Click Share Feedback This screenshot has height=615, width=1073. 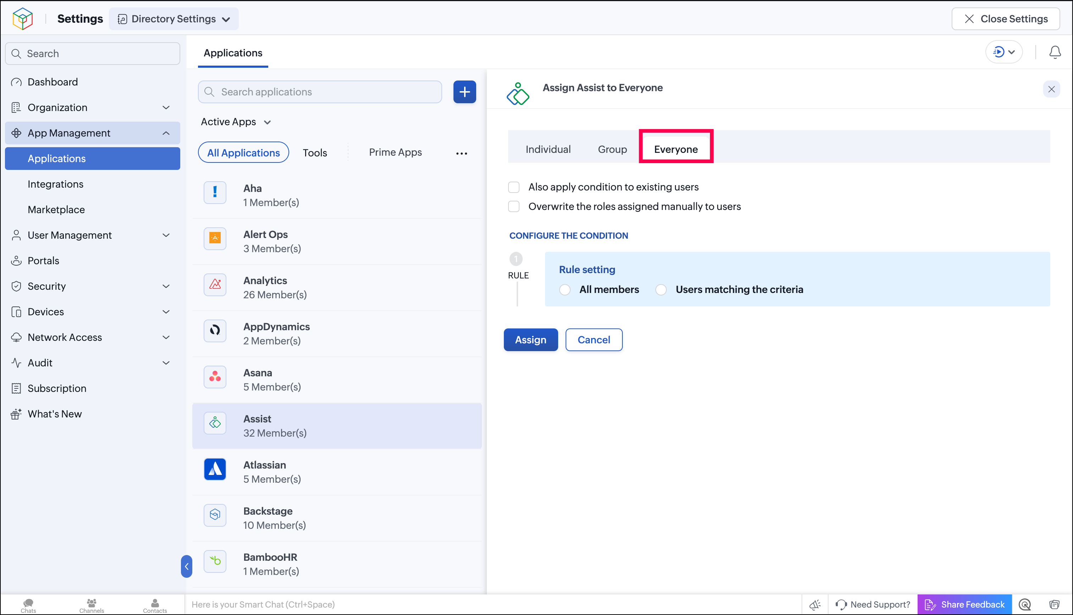[964, 604]
